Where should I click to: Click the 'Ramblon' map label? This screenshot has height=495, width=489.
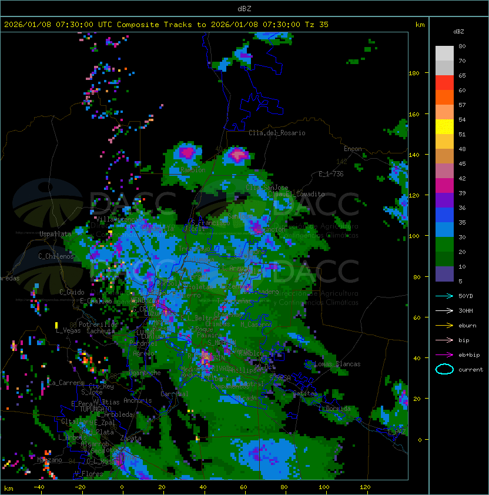coord(193,170)
